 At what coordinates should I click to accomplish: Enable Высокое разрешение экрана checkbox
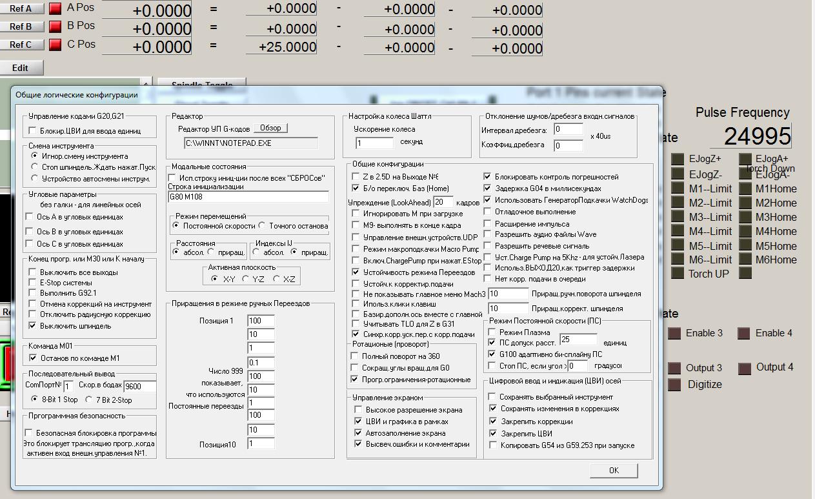click(359, 409)
